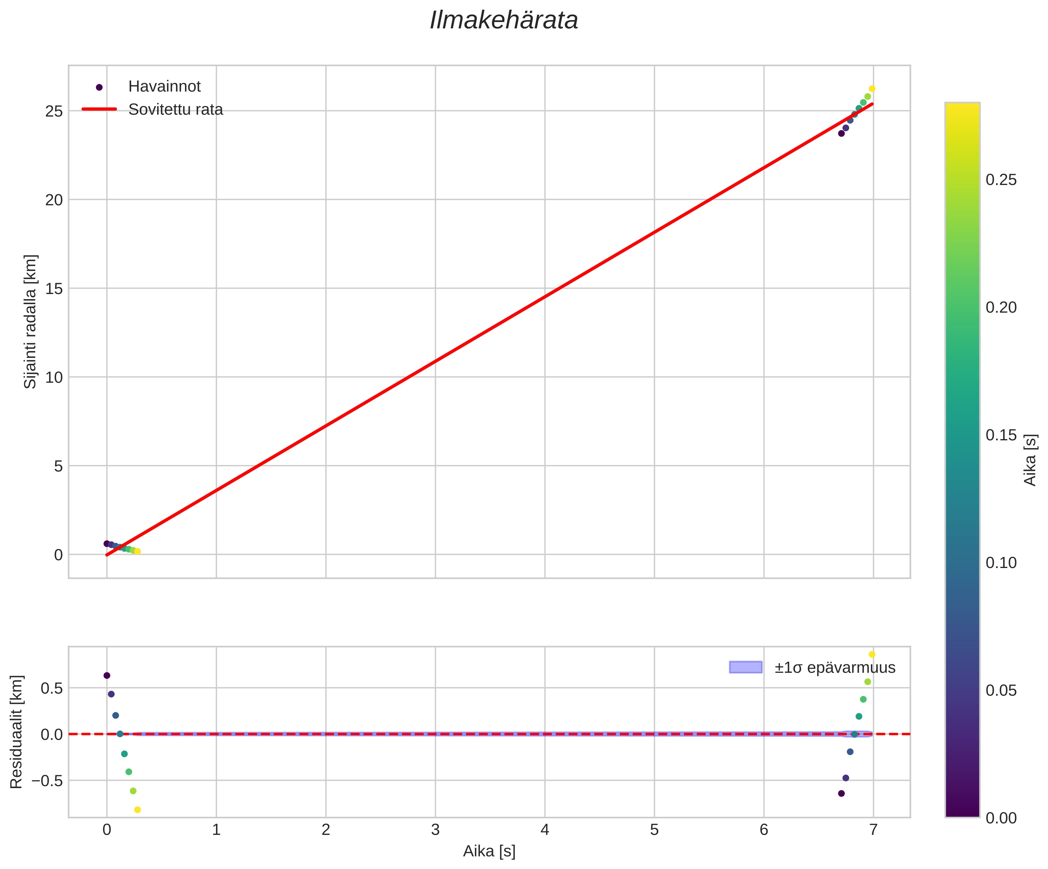Click the ±1σ epävarmuus legend text
Image resolution: width=1048 pixels, height=869 pixels.
tap(835, 667)
